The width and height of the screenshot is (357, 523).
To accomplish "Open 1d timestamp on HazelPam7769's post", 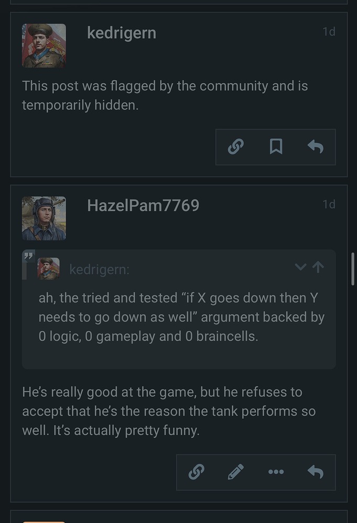I will (329, 204).
